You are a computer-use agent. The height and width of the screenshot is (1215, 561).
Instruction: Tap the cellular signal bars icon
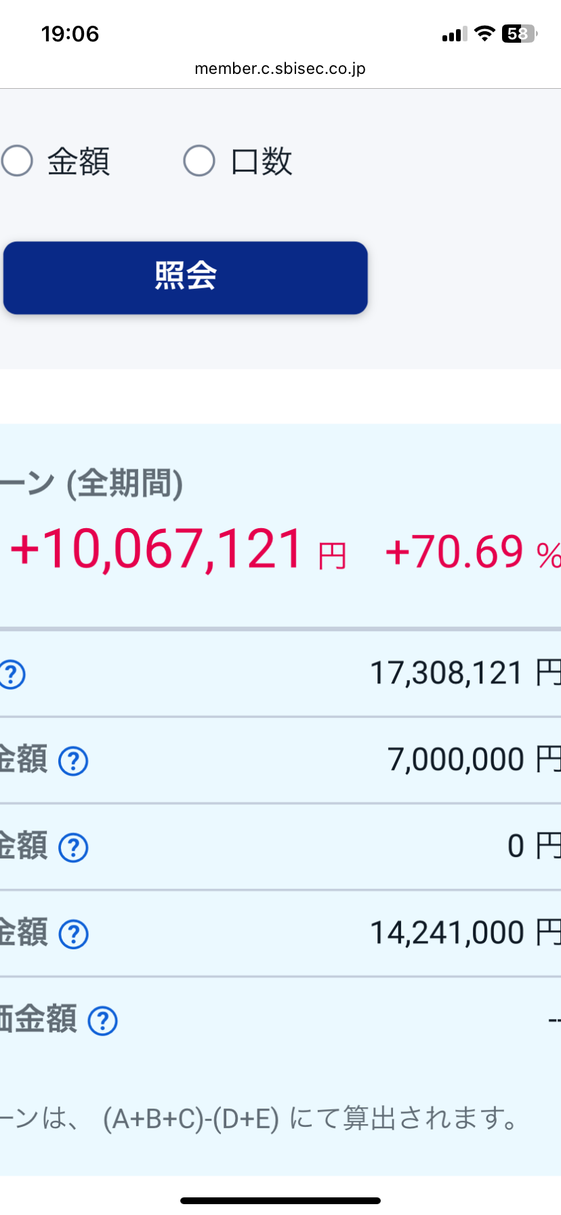454,34
